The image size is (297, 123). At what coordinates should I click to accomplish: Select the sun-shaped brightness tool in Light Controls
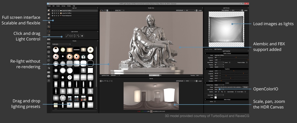pyautogui.click(x=82, y=36)
